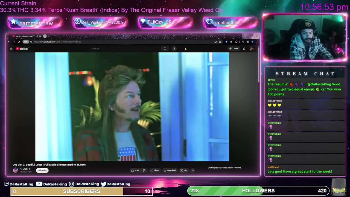This screenshot has height=197, width=350.
Task: Click the Create button
Action: pos(234,49)
